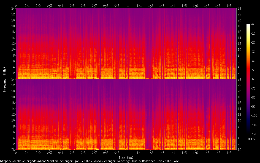
Task: Click "18" on upper channel's right frequency axis
Action: 239,26
